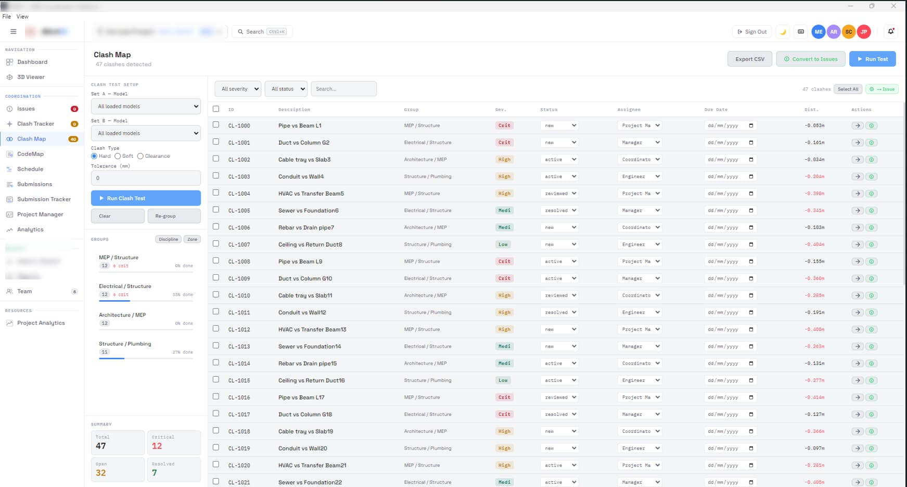The image size is (907, 487).
Task: Toggle the sidebar with the hamburger icon
Action: click(14, 31)
